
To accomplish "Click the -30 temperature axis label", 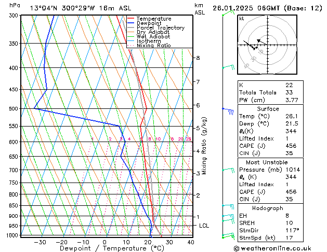I will [x=40, y=242].
